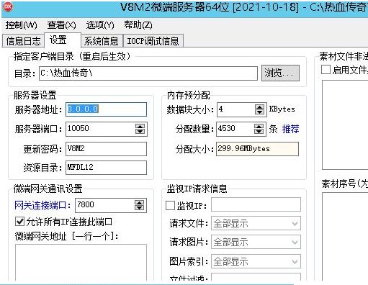Click the 内存预分配 group label

coord(189,95)
